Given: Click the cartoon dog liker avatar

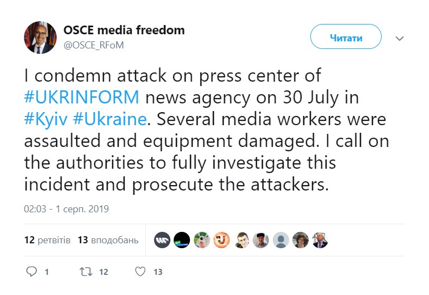Looking at the screenshot, I should coord(201,240).
